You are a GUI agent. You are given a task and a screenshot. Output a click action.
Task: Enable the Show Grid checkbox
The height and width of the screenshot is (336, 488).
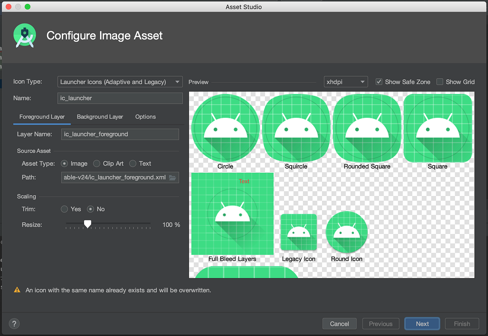[x=440, y=81]
